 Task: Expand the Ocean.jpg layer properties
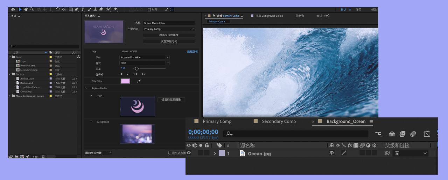point(215,153)
